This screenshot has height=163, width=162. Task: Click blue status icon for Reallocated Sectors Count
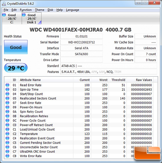[x=7, y=98]
